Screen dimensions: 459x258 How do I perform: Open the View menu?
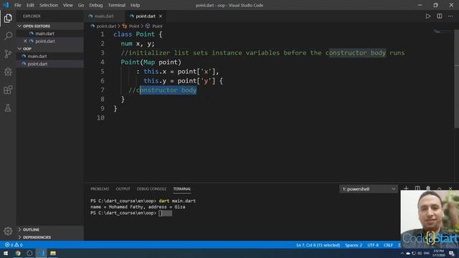tap(67, 5)
